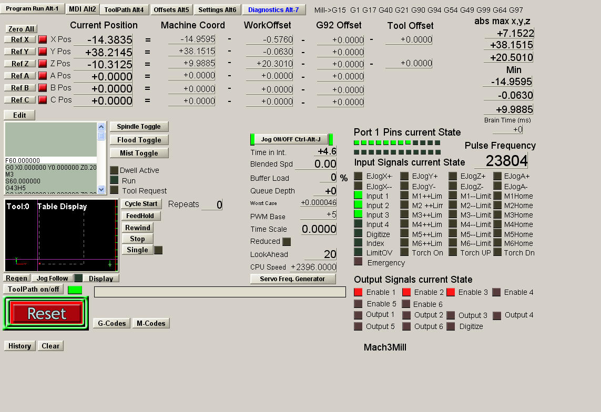Viewport: 601px width, 412px height.
Task: Switch to the MDI Alt2 tab
Action: click(83, 9)
